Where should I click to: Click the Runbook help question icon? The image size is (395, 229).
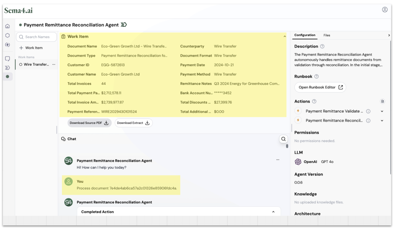click(317, 77)
